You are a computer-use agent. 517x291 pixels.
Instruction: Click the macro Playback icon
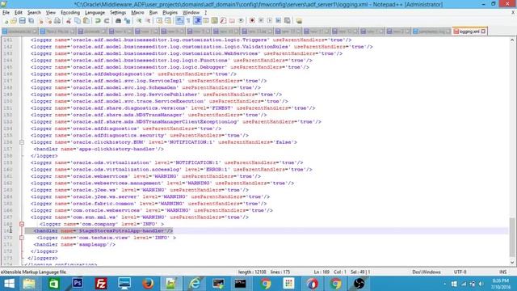point(269,21)
